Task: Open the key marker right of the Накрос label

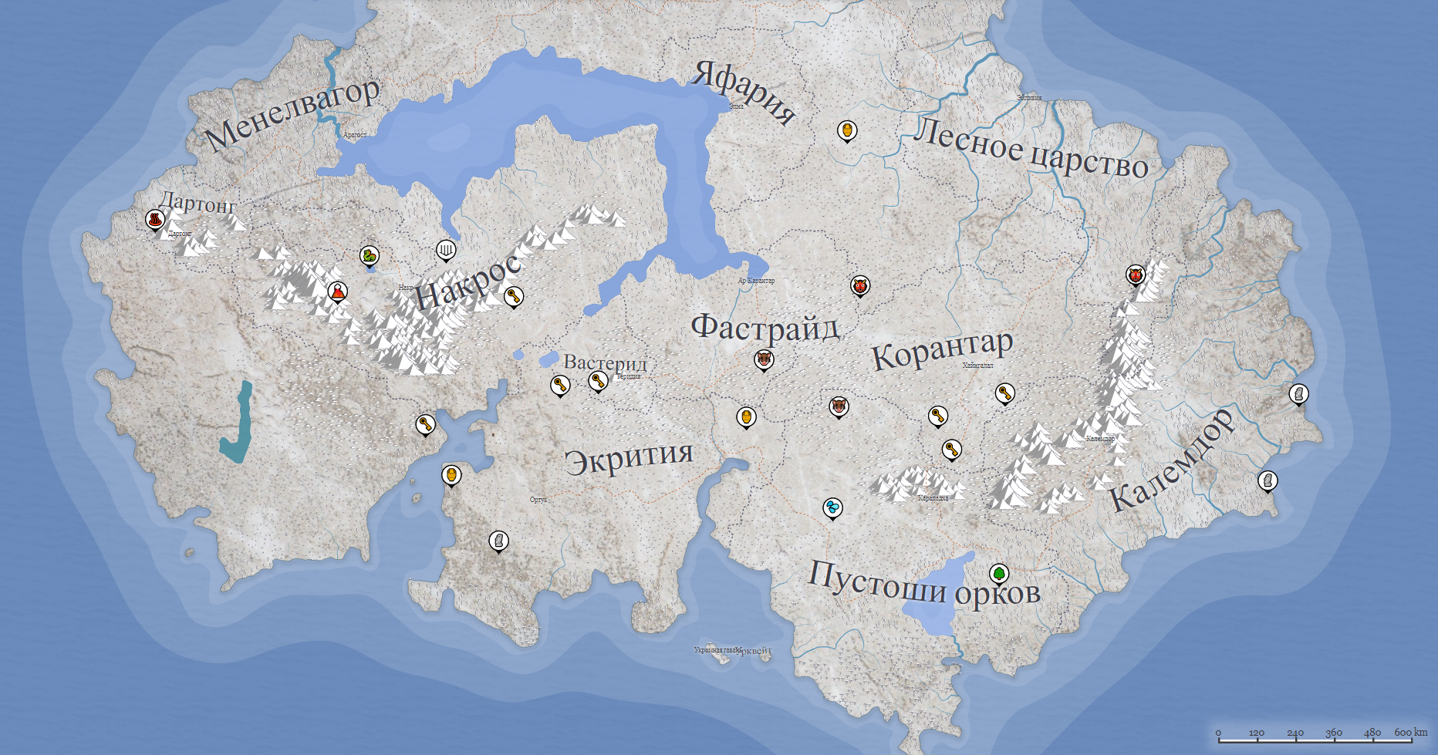Action: coord(513,296)
